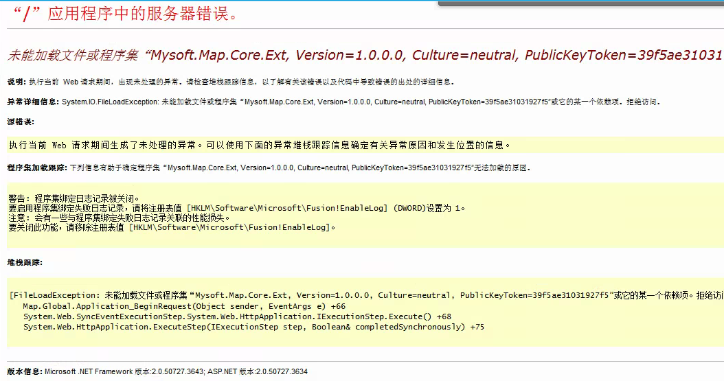Click the 'Map.Global.Application_BeginRequest' stack trace line
This screenshot has height=381, width=724.
click(x=184, y=306)
